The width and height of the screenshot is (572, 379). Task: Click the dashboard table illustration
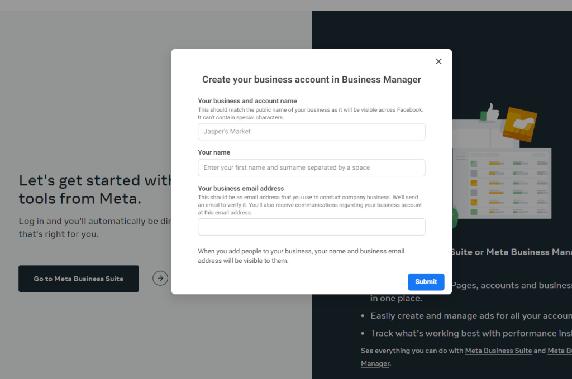click(502, 183)
